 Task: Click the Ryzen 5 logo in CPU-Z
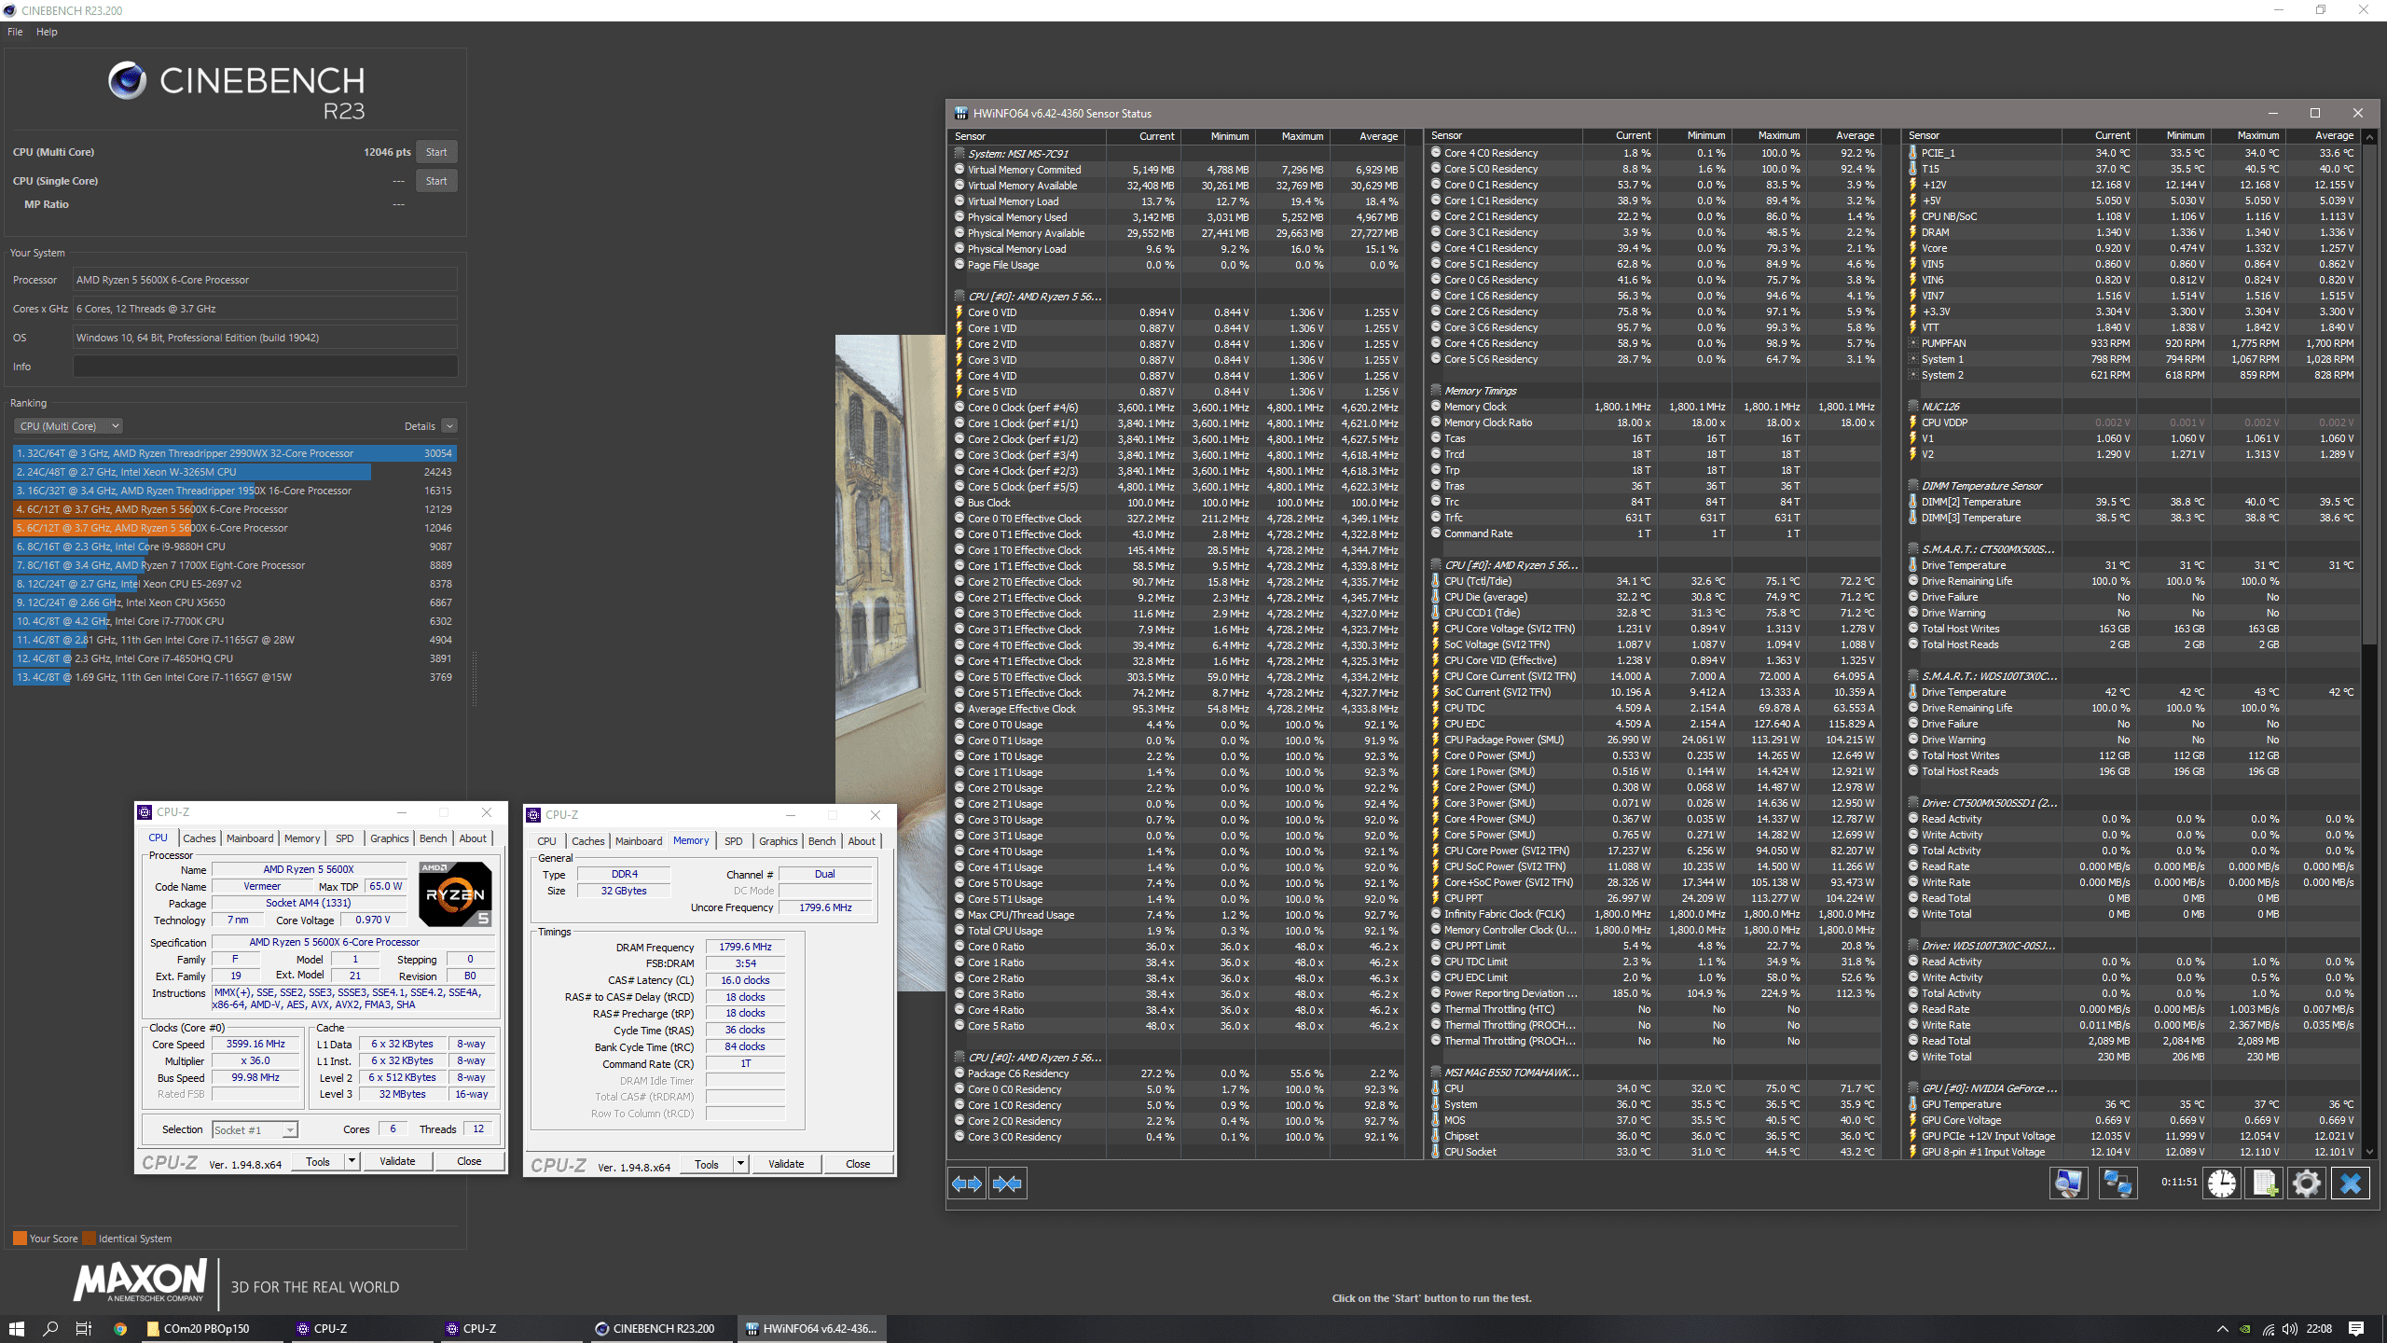[x=455, y=893]
